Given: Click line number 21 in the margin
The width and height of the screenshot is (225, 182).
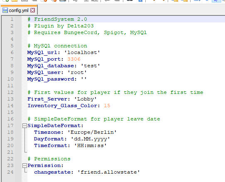Looking at the screenshot, I should click(x=10, y=152).
